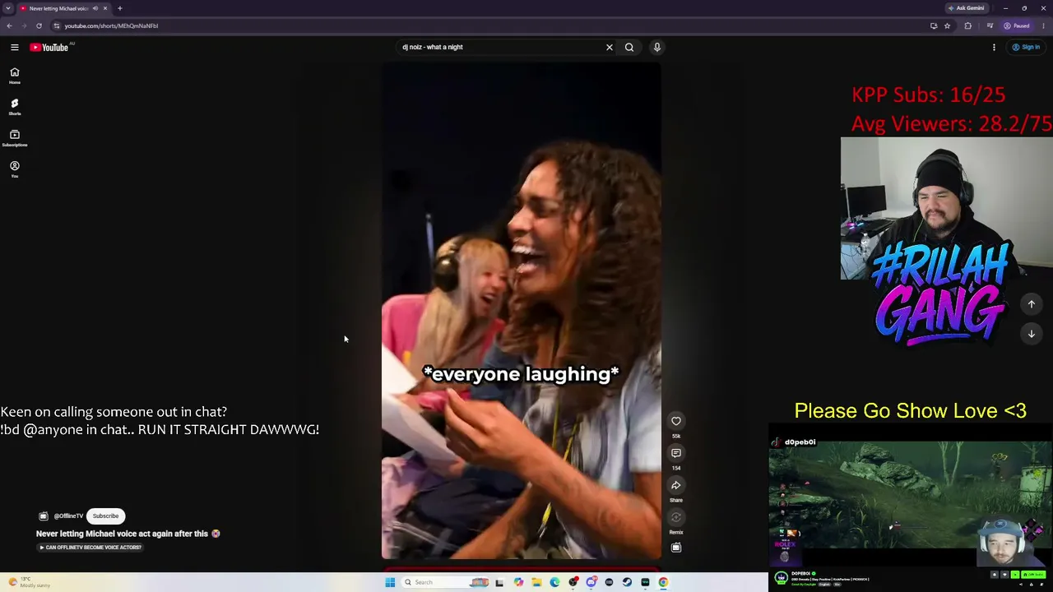The width and height of the screenshot is (1053, 592).
Task: Go to the next Short with down arrow
Action: coord(1031,334)
